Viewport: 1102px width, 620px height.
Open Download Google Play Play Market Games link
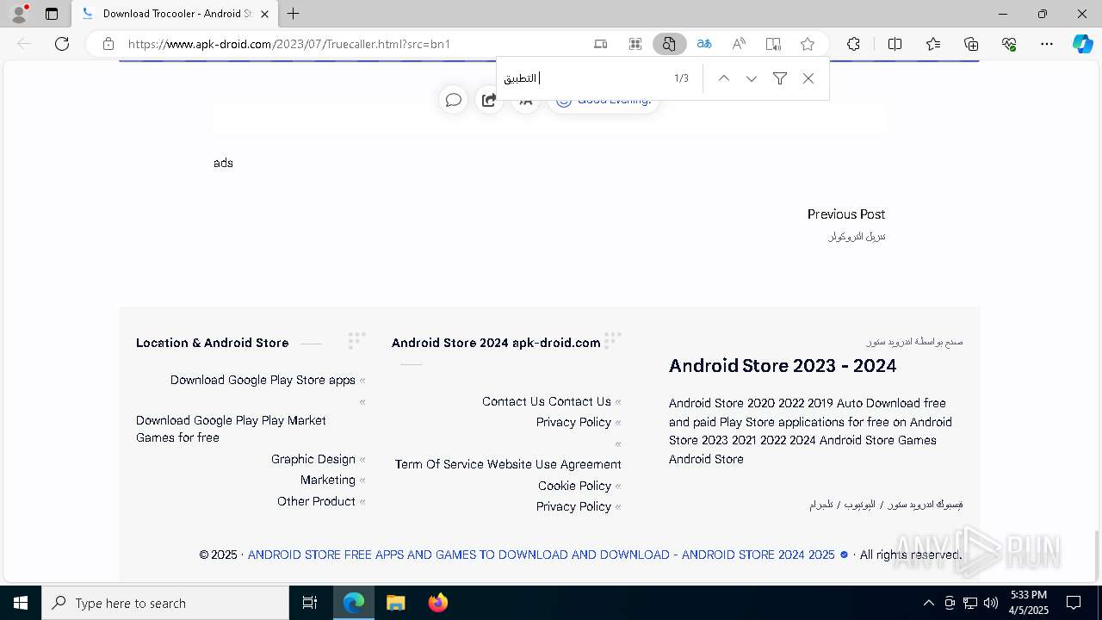231,429
